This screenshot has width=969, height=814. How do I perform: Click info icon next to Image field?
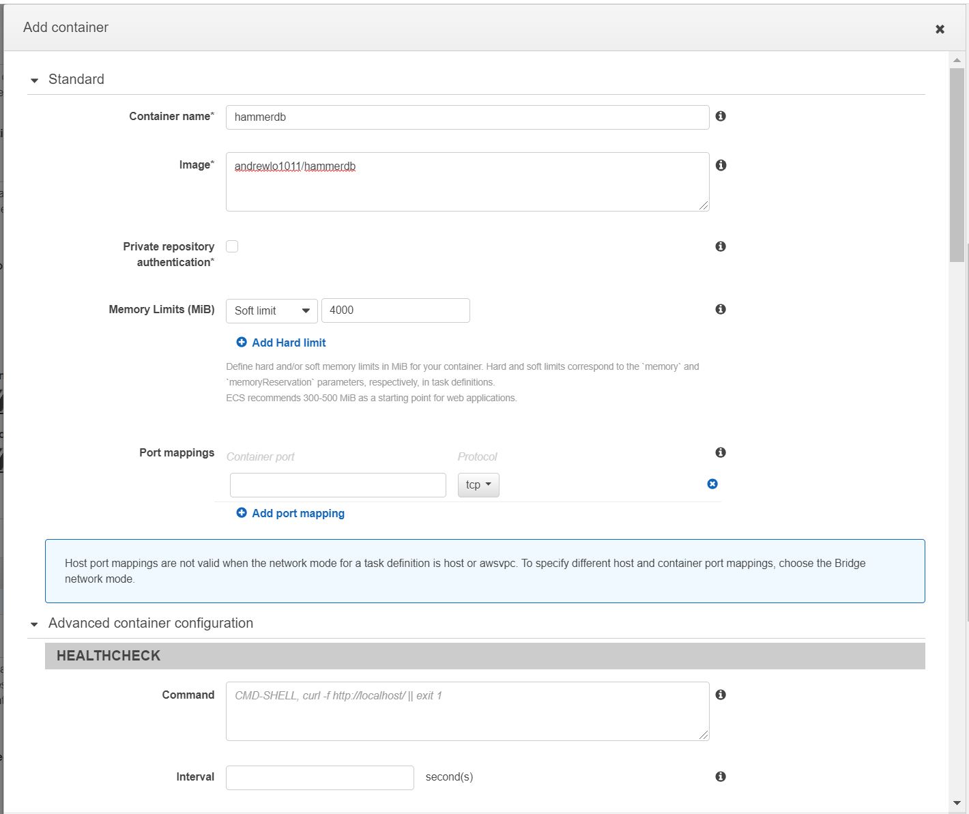tap(721, 165)
